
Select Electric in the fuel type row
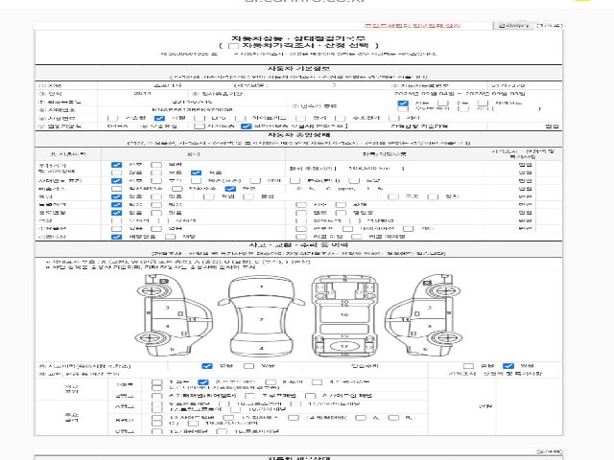300,118
